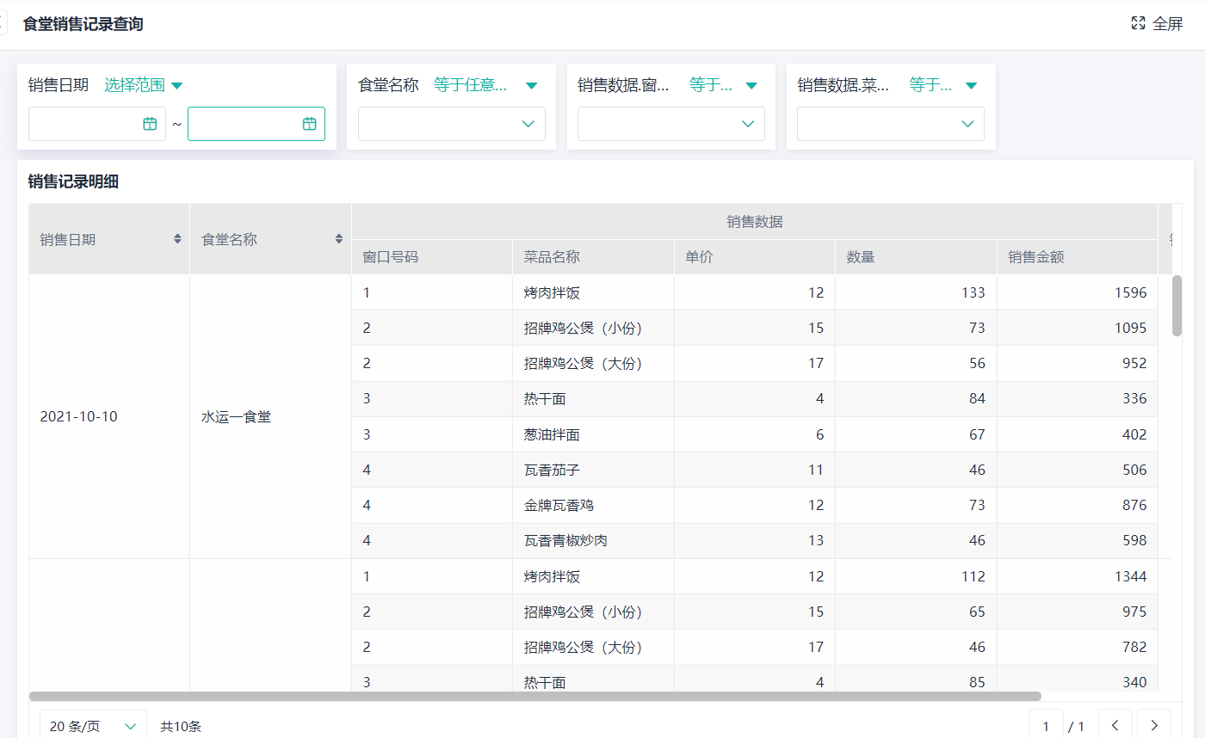Open 选择范围 date filter mode dropdown
This screenshot has width=1205, height=738.
(144, 85)
